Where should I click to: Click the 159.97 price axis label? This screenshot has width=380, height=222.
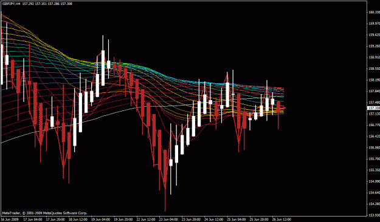(x=375, y=24)
